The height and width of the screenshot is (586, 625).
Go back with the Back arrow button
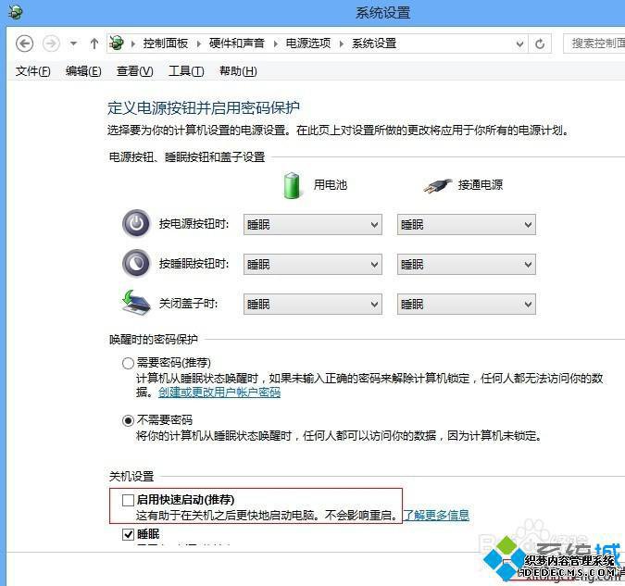point(24,44)
